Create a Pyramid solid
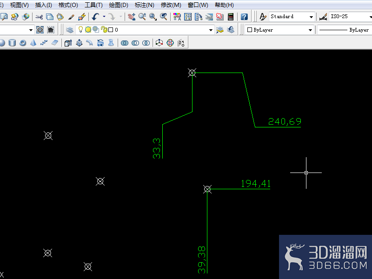Viewport: 372px width, 279px height. 33,43
